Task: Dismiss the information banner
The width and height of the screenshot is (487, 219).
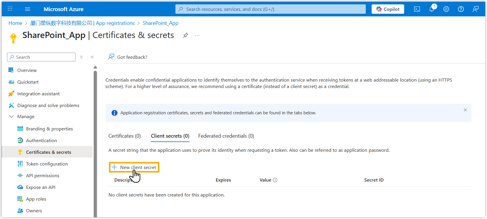Action: coord(465,110)
